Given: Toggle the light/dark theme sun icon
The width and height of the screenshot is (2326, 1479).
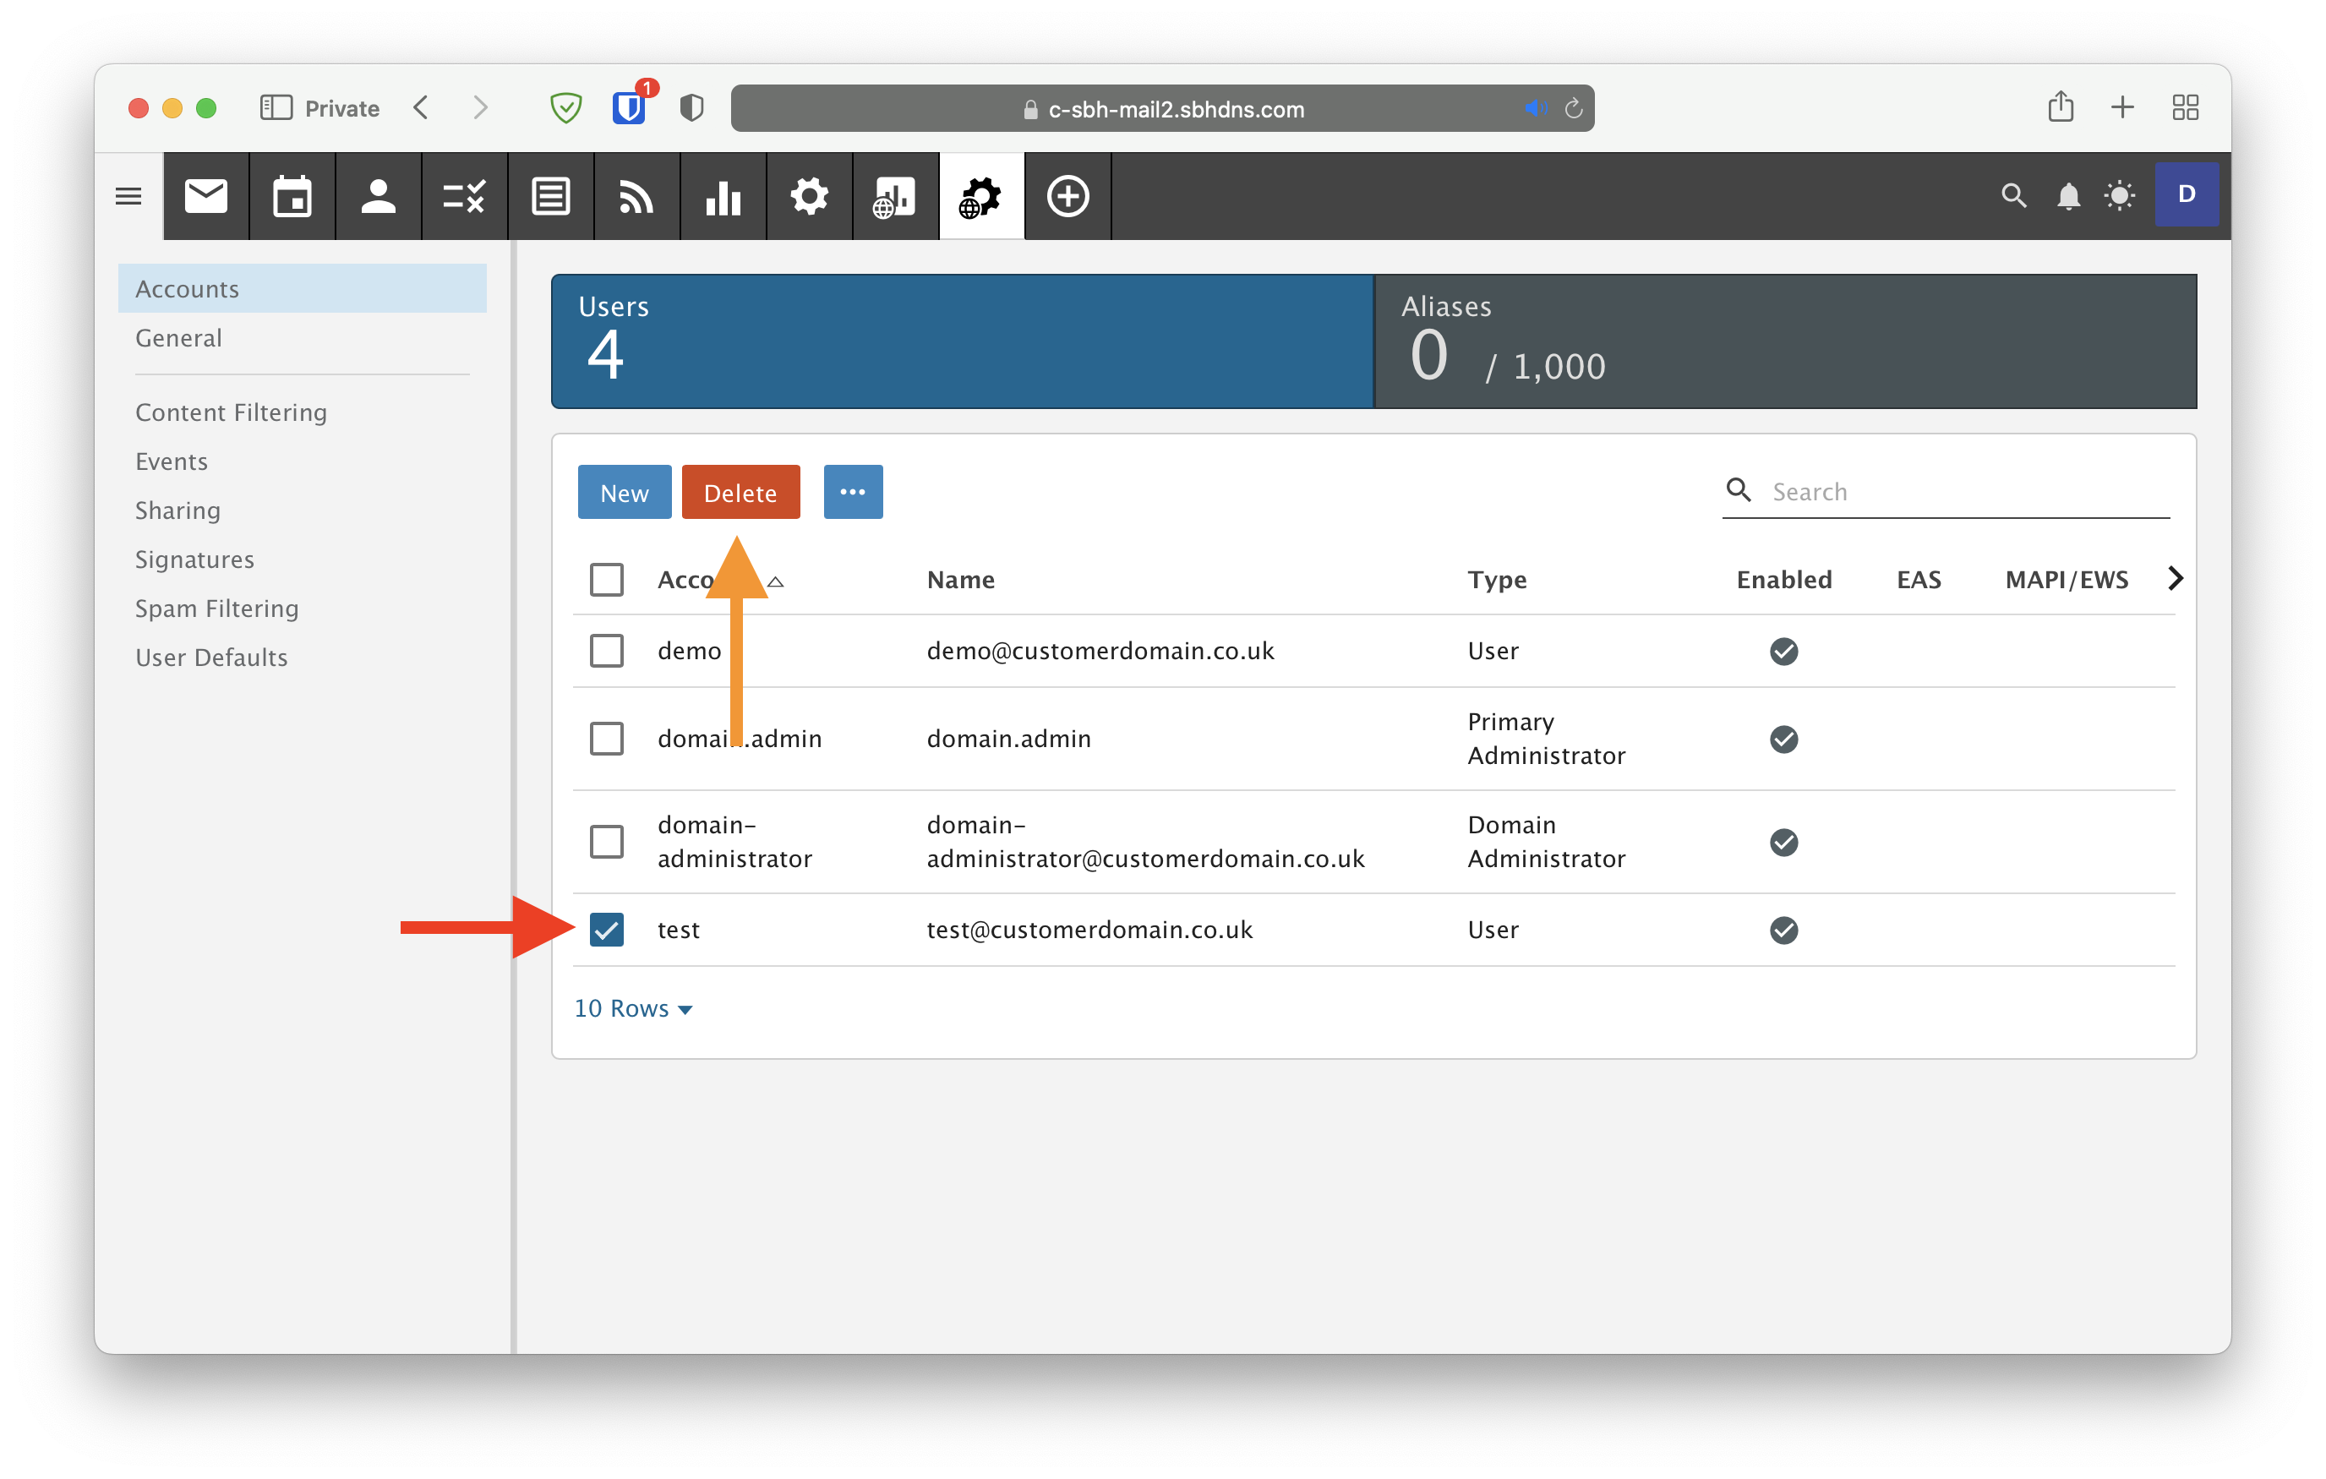Looking at the screenshot, I should tap(2119, 196).
